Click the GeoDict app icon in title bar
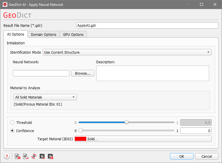The image size is (222, 163). (x=5, y=5)
